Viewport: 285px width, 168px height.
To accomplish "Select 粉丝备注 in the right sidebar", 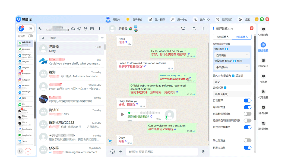I will pos(263,64).
